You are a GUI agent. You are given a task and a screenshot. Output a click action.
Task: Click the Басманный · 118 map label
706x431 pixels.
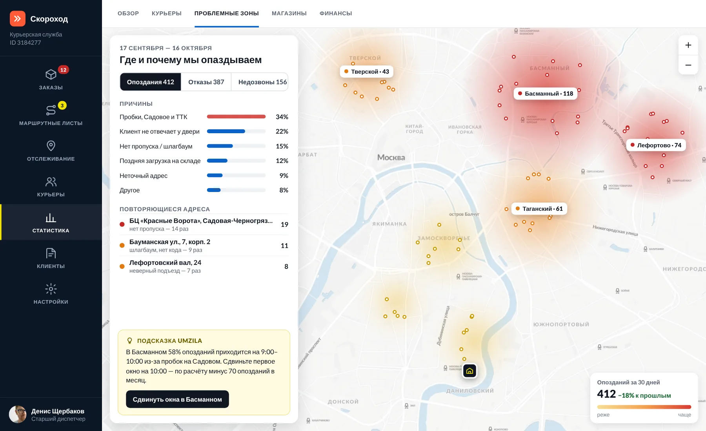(x=546, y=94)
